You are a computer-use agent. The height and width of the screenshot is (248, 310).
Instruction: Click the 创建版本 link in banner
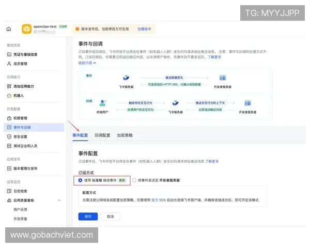144,29
